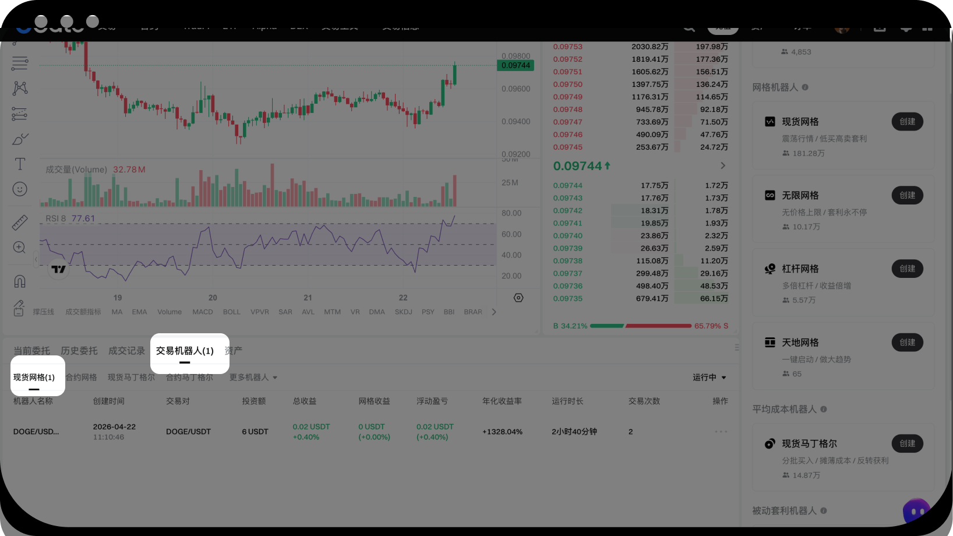
Task: Click 创建 button for 现货马丁格尔
Action: click(x=907, y=443)
